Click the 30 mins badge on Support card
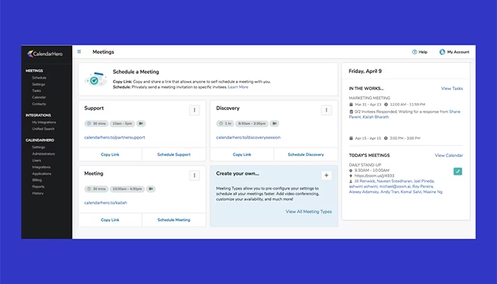This screenshot has height=284, width=497. (97, 124)
